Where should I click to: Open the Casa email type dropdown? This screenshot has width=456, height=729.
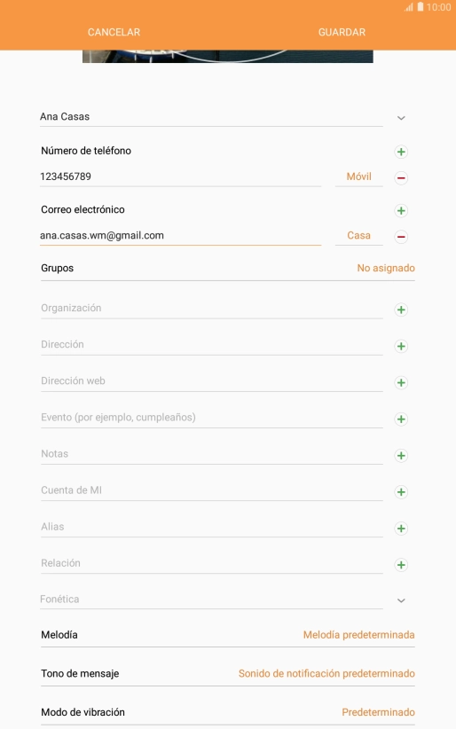(358, 236)
